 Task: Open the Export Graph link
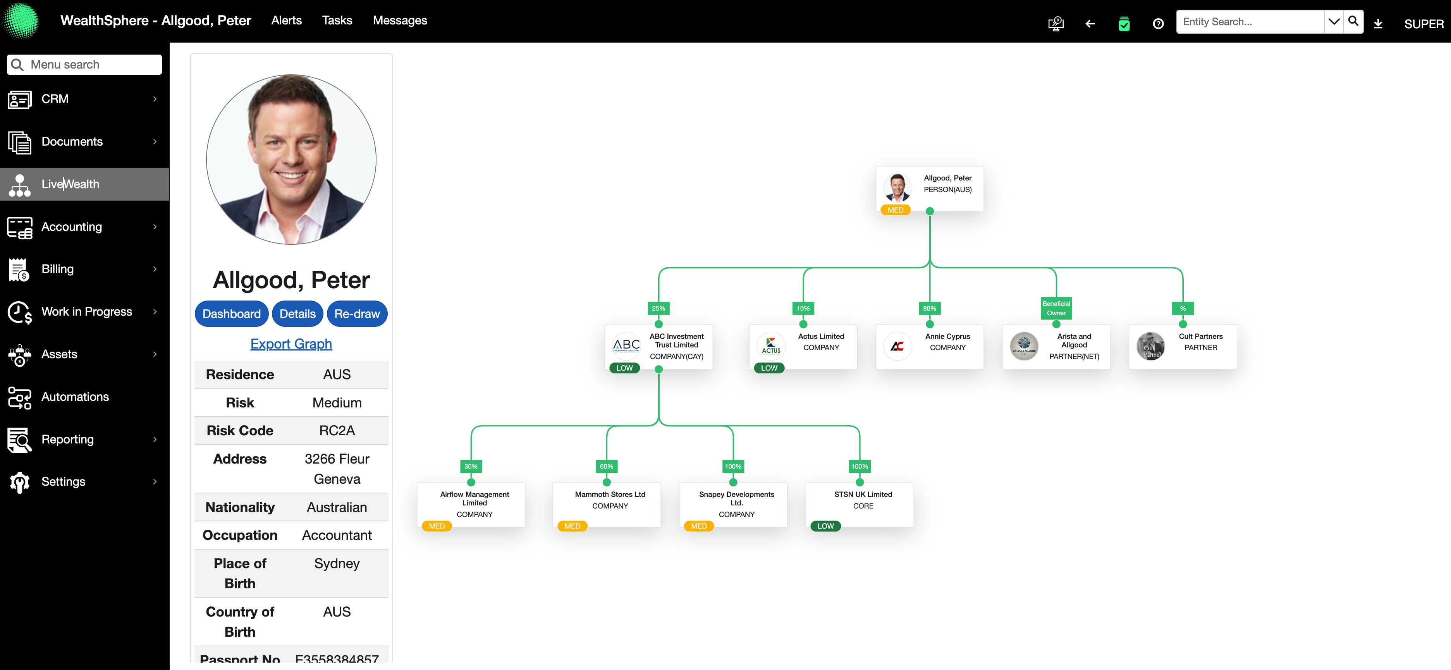click(x=291, y=344)
